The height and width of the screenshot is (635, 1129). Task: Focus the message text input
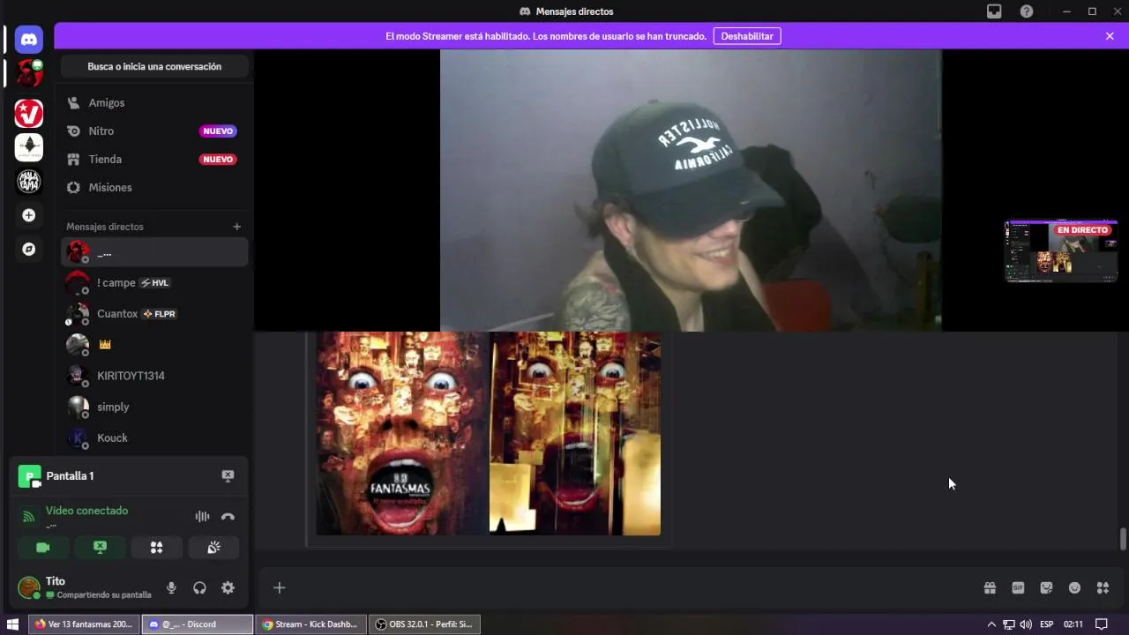pyautogui.click(x=631, y=588)
